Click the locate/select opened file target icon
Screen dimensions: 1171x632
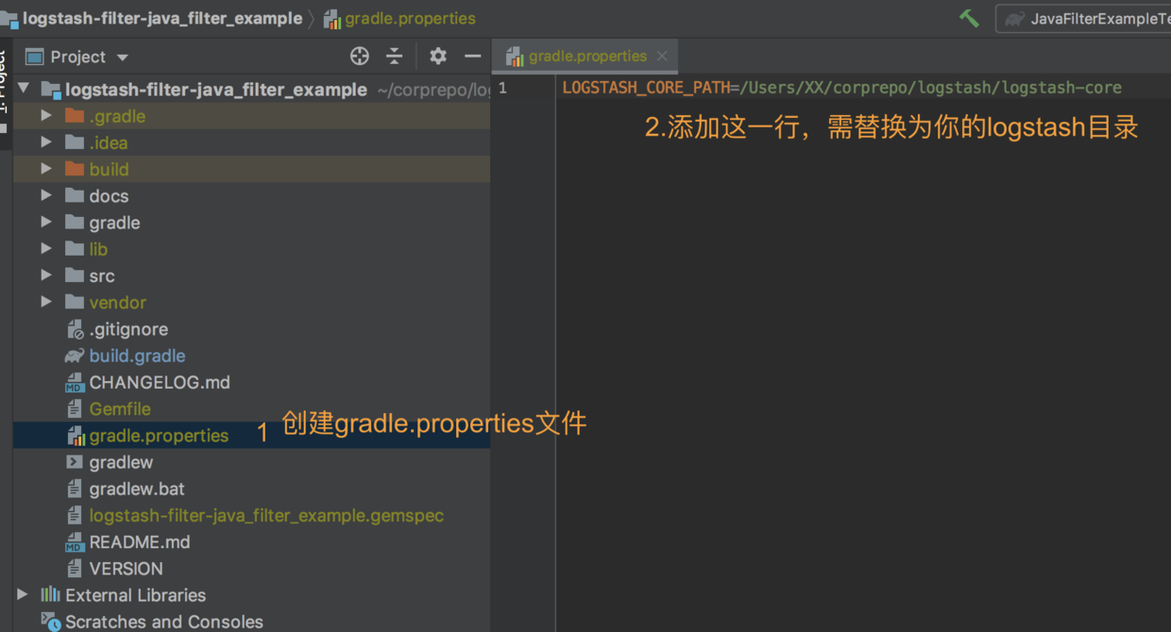point(360,57)
